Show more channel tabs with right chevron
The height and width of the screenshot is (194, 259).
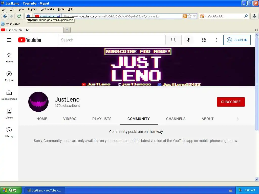238,119
